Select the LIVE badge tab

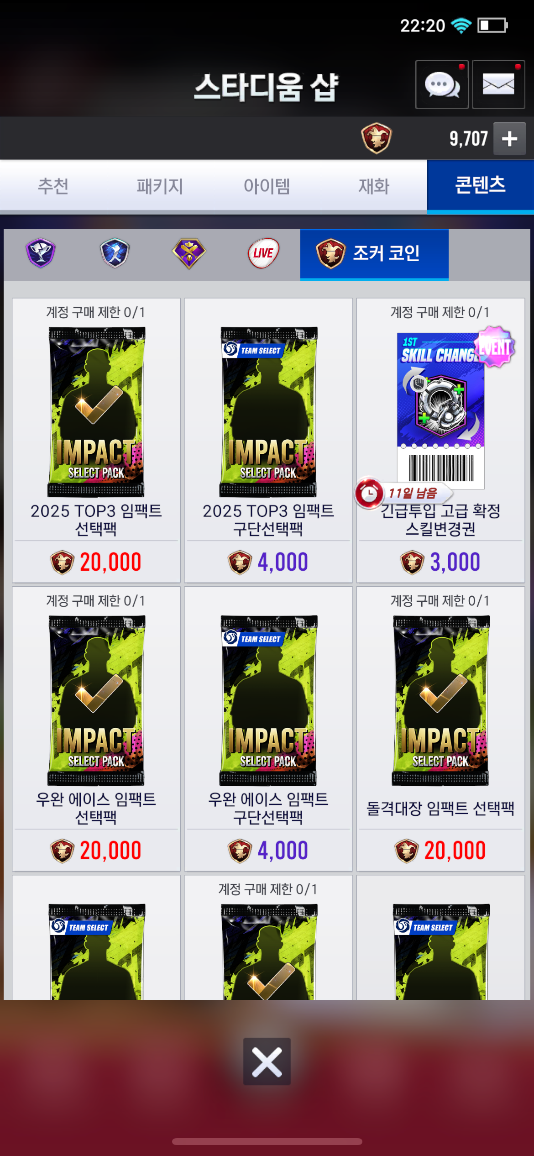pyautogui.click(x=263, y=253)
